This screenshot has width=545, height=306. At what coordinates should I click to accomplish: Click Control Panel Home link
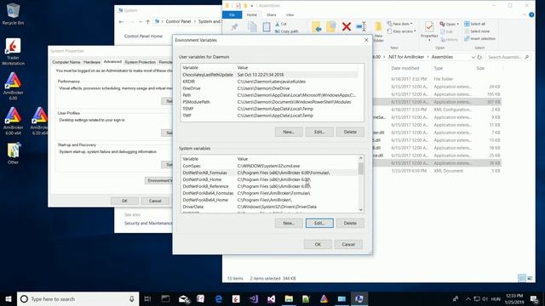[x=143, y=36]
